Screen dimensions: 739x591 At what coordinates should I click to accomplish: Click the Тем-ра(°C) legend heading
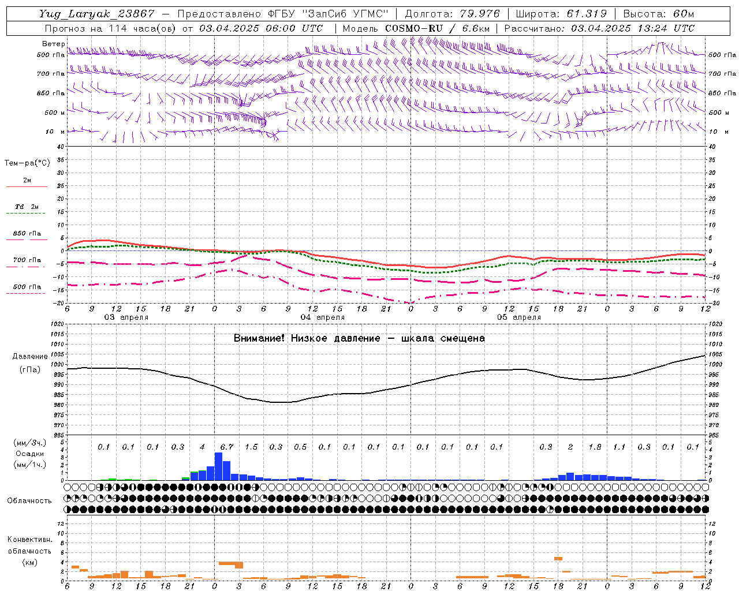27,163
